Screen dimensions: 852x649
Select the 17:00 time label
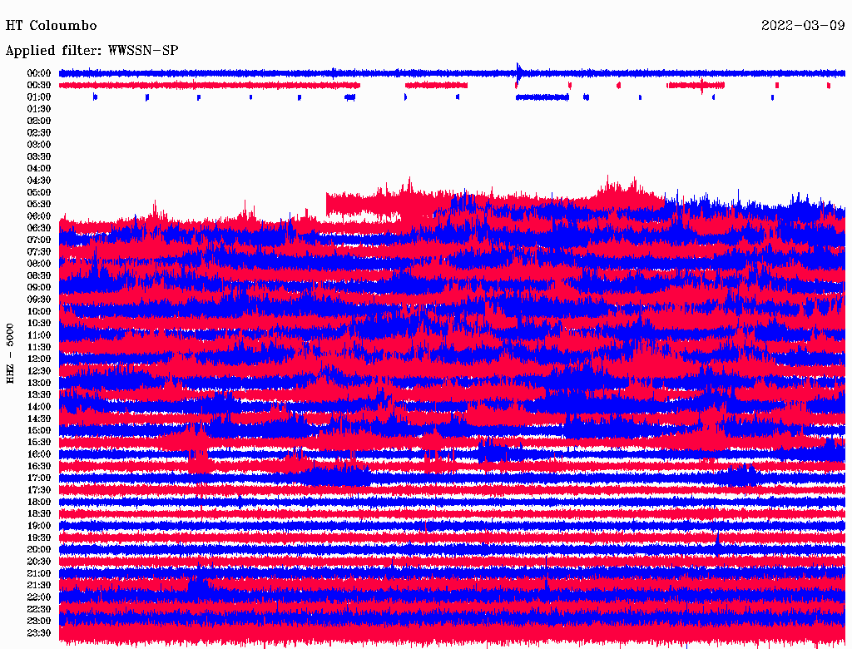click(39, 478)
